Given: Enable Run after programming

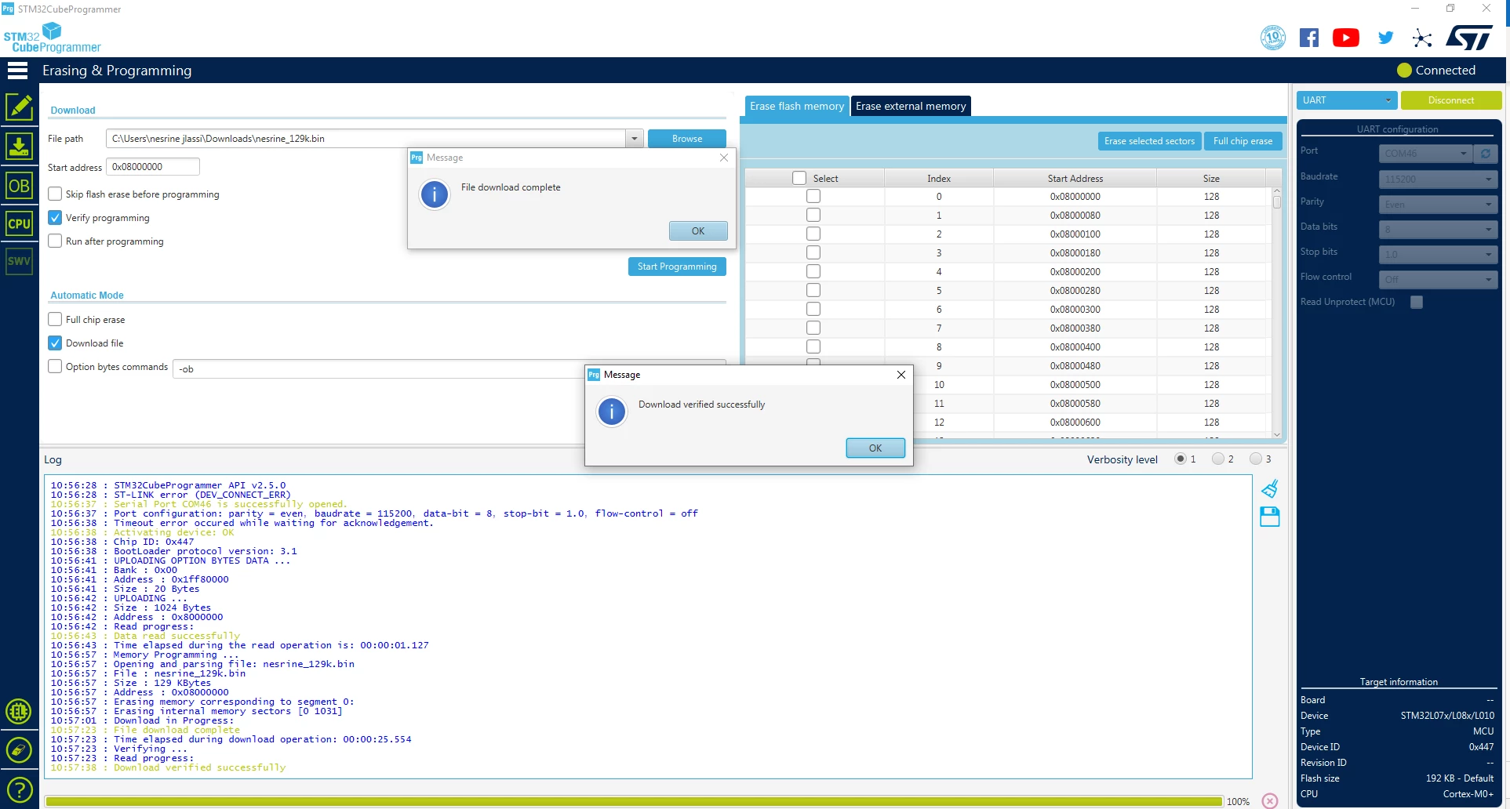Looking at the screenshot, I should pyautogui.click(x=55, y=241).
